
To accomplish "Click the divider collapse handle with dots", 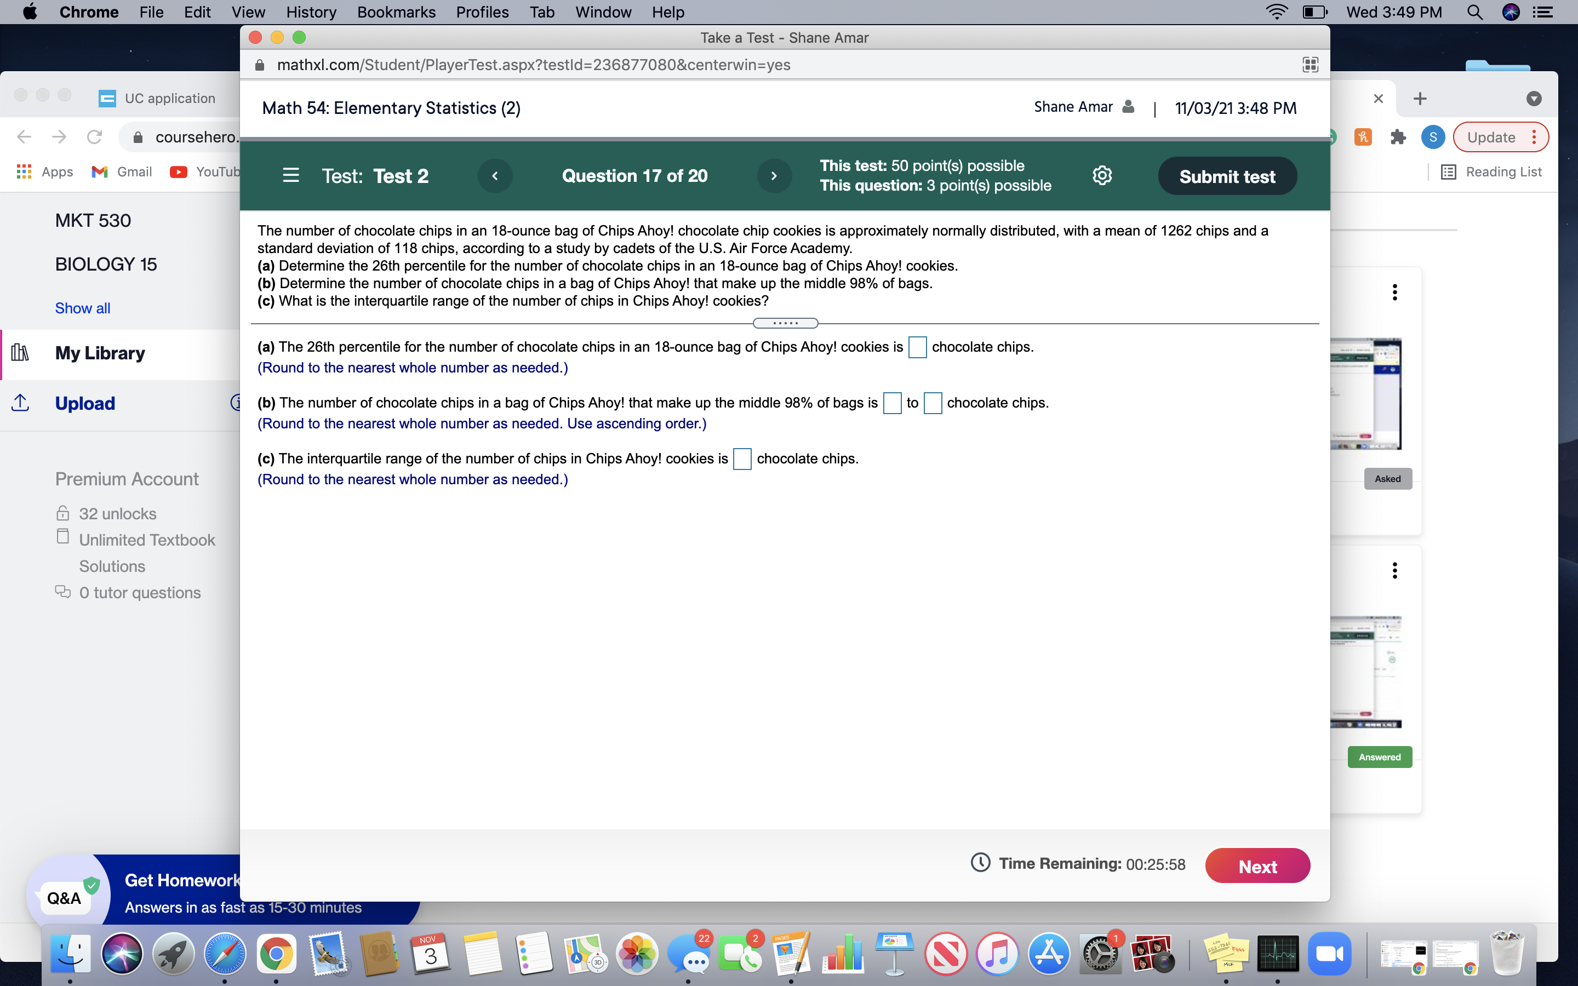I will tap(785, 323).
